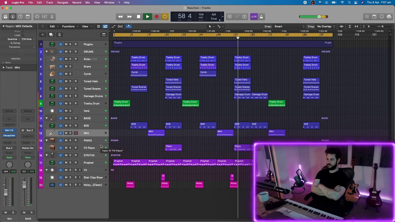Viewport: 395px width, 222px height.
Task: Toggle the waveform zoom button
Action: 342,27
